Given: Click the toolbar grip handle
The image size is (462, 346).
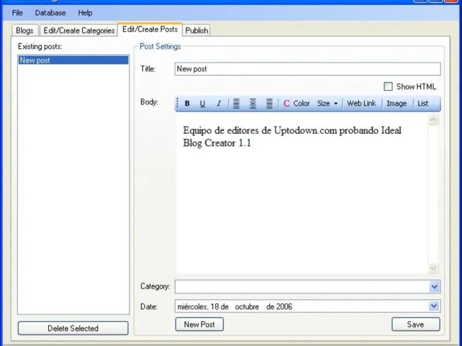Looking at the screenshot, I should 177,103.
